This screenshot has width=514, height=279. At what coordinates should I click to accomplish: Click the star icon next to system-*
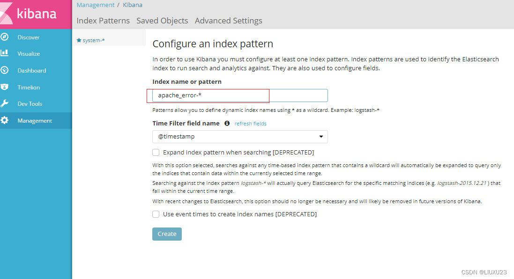click(79, 40)
